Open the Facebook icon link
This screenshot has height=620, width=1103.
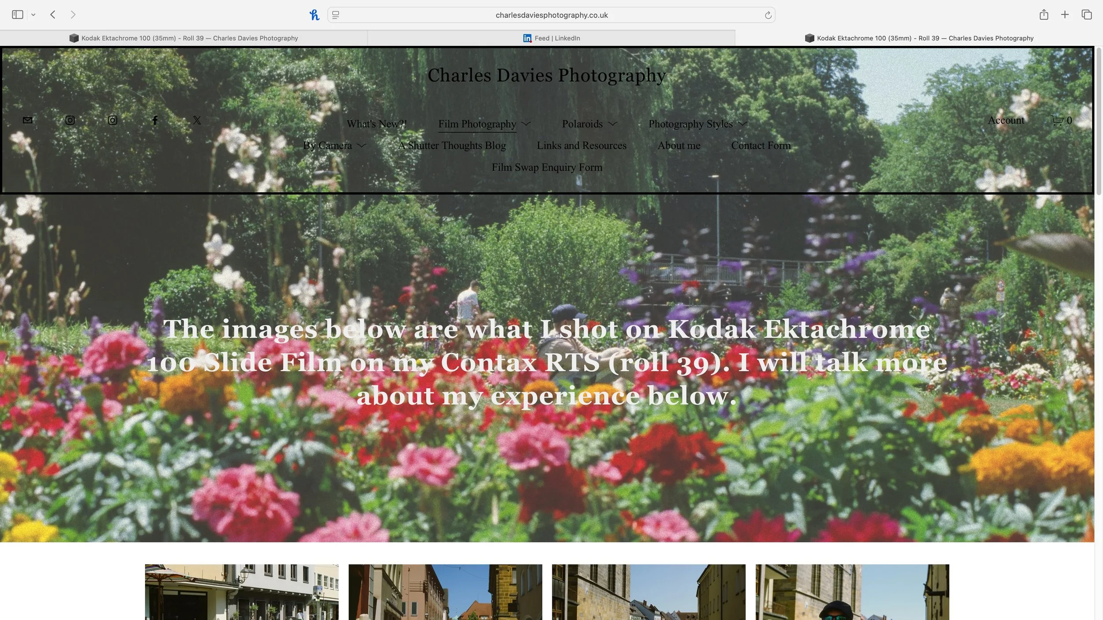point(155,120)
